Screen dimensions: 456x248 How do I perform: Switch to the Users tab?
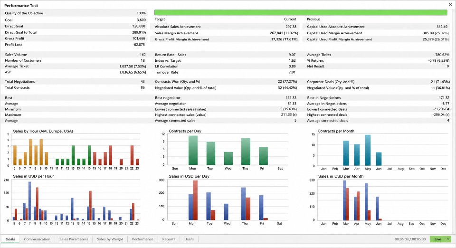coord(189,239)
